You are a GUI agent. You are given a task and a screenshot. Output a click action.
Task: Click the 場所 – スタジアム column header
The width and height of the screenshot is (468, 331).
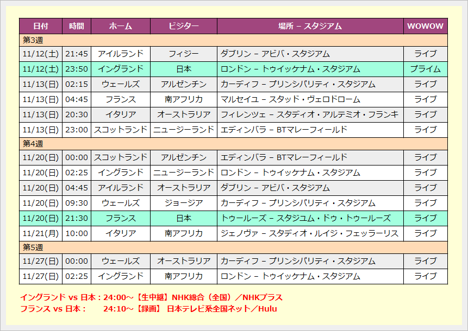(x=310, y=26)
